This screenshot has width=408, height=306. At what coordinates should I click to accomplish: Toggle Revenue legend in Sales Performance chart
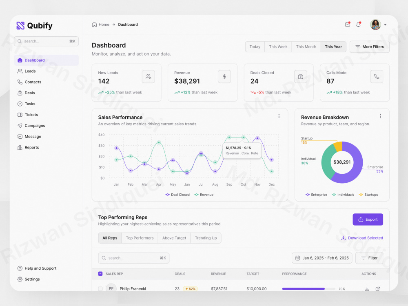click(x=204, y=195)
